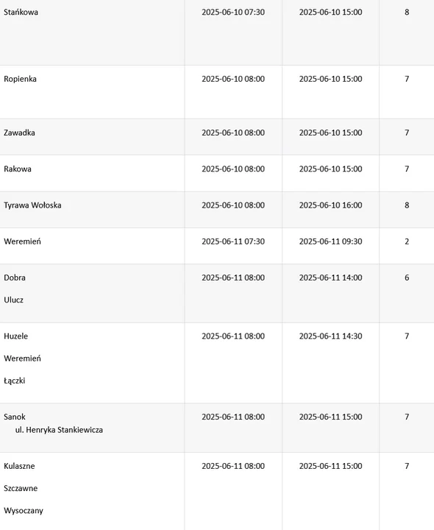Click the Huzele locality name

click(x=16, y=336)
